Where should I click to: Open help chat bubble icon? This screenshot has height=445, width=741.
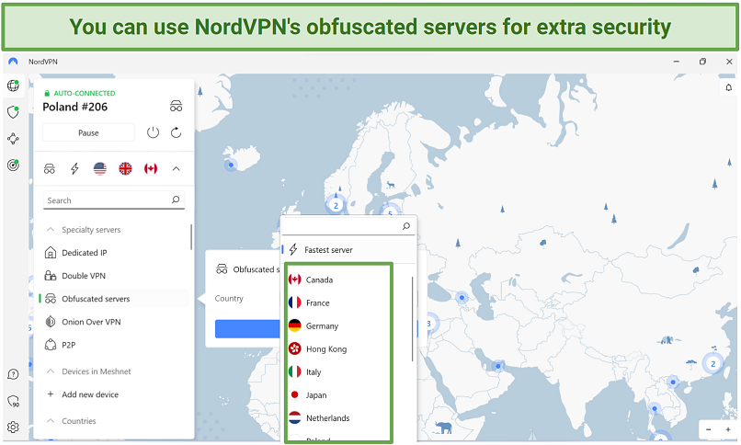[13, 374]
